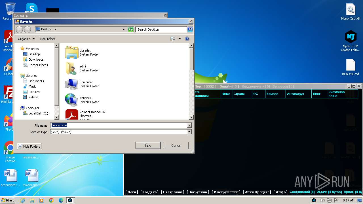
Task: Select Pictures library
Action: click(34, 92)
